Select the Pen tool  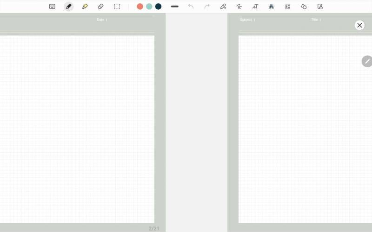click(x=68, y=6)
